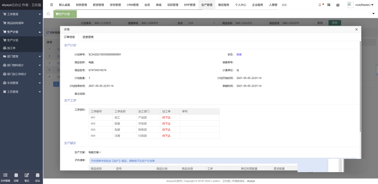
Task: Switch to the 进度报表 tab
Action: click(88, 37)
